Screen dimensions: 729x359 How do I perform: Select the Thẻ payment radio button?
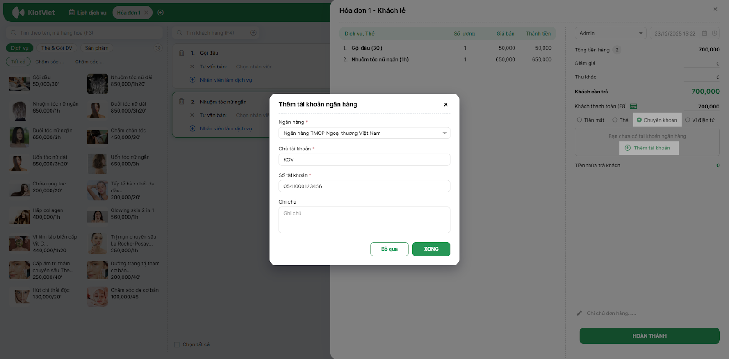[615, 120]
